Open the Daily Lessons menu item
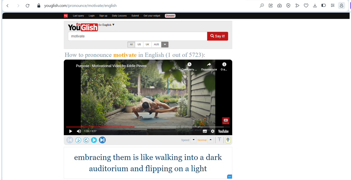 119,16
